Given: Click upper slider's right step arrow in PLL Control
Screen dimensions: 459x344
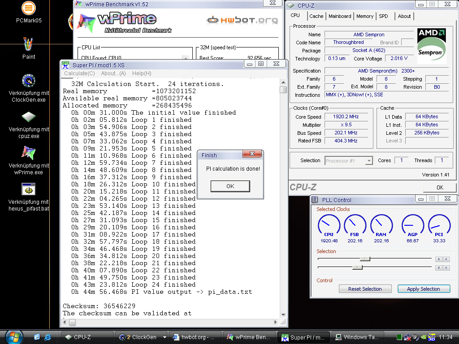Looking at the screenshot, I should pos(446,259).
